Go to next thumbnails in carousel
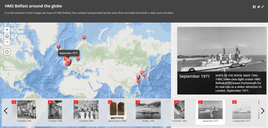 [x=263, y=111]
